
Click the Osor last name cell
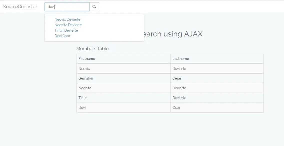[176, 108]
